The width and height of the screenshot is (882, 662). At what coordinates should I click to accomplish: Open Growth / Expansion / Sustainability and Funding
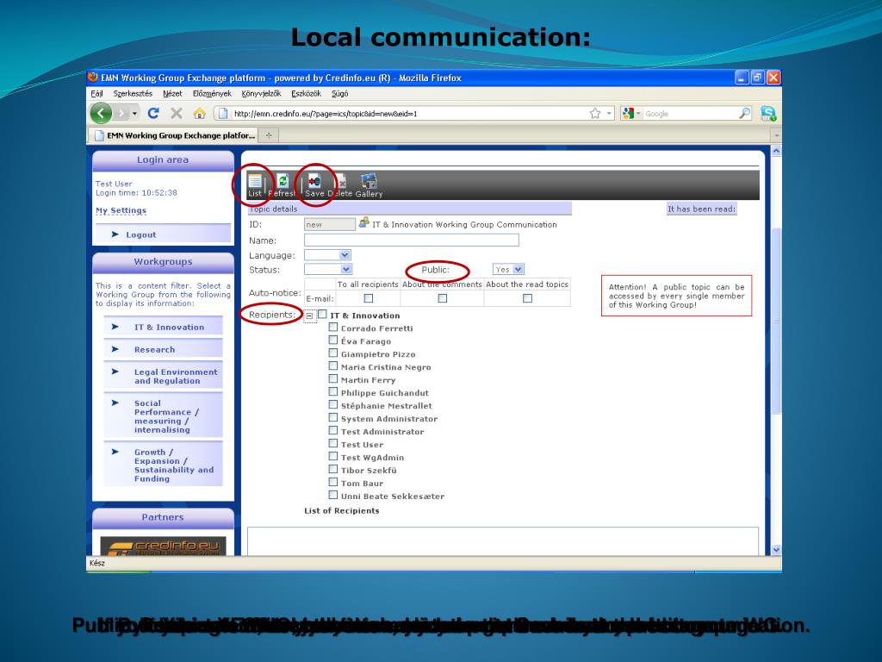click(163, 465)
